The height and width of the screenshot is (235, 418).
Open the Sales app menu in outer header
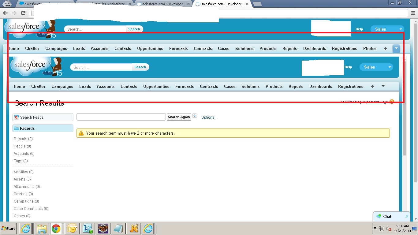pos(387,29)
